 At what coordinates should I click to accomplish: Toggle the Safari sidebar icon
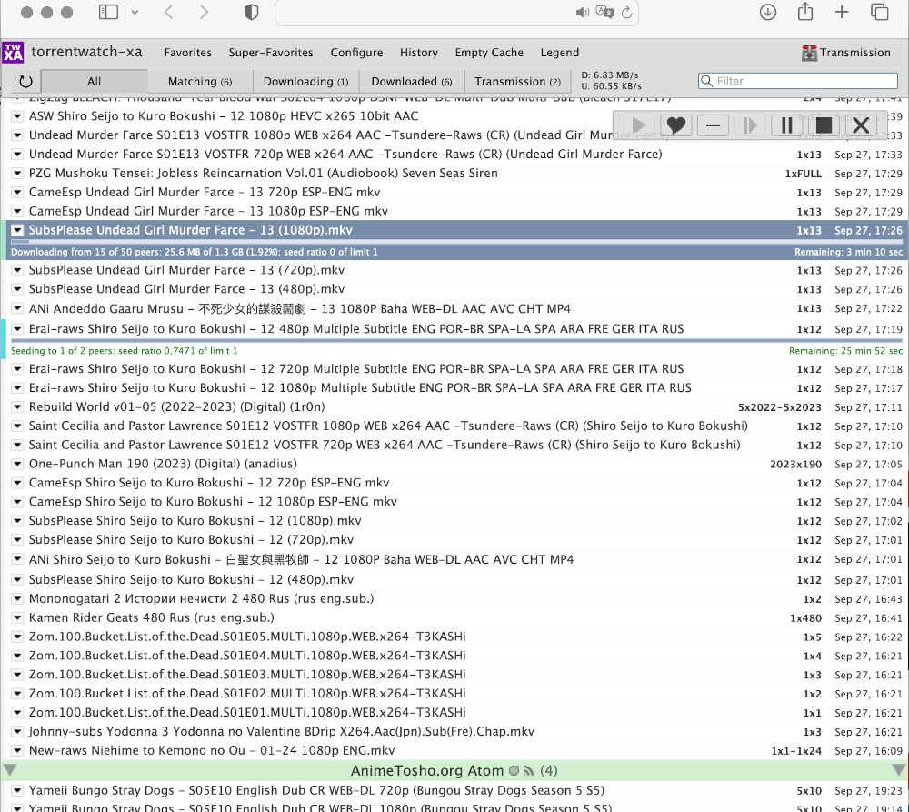(108, 12)
